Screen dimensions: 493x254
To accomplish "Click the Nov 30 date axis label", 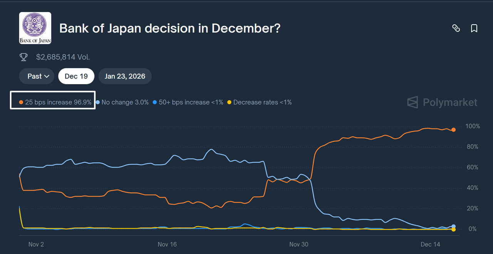I will coord(299,244).
